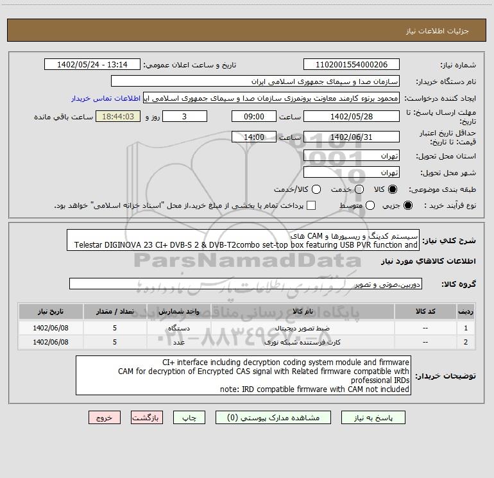Click the buyer notes text area
Viewport: 494px width, 478px height.
point(243,375)
